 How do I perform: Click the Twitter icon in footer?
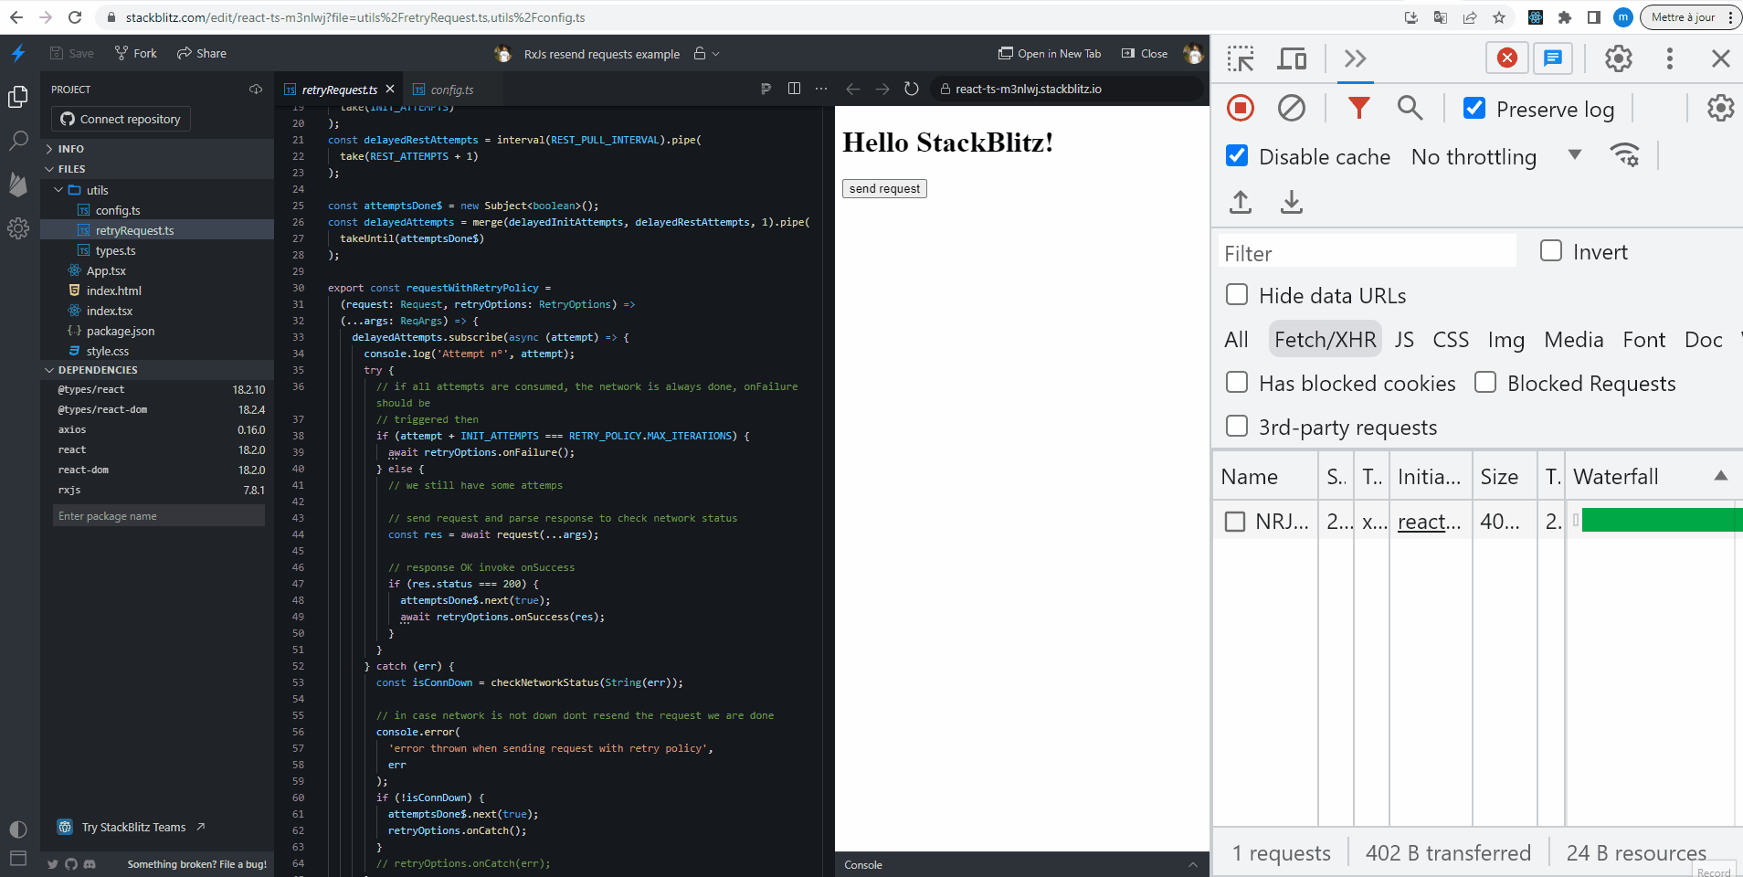(53, 864)
